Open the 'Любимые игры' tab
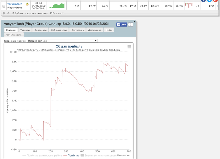Image resolution: width=220 pixels, height=159 pixels. pyautogui.click(x=59, y=30)
